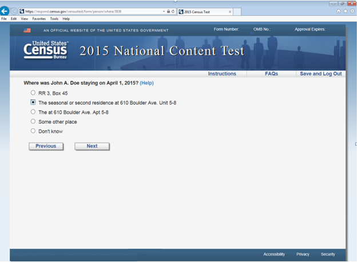The width and height of the screenshot is (358, 262).
Task: Click the lock security icon in address bar
Action: tap(168, 11)
